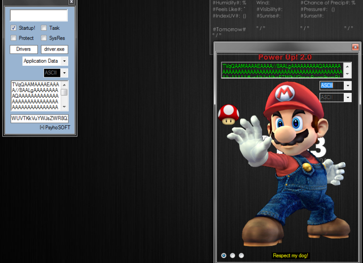Enable the Task checkbox

point(44,28)
